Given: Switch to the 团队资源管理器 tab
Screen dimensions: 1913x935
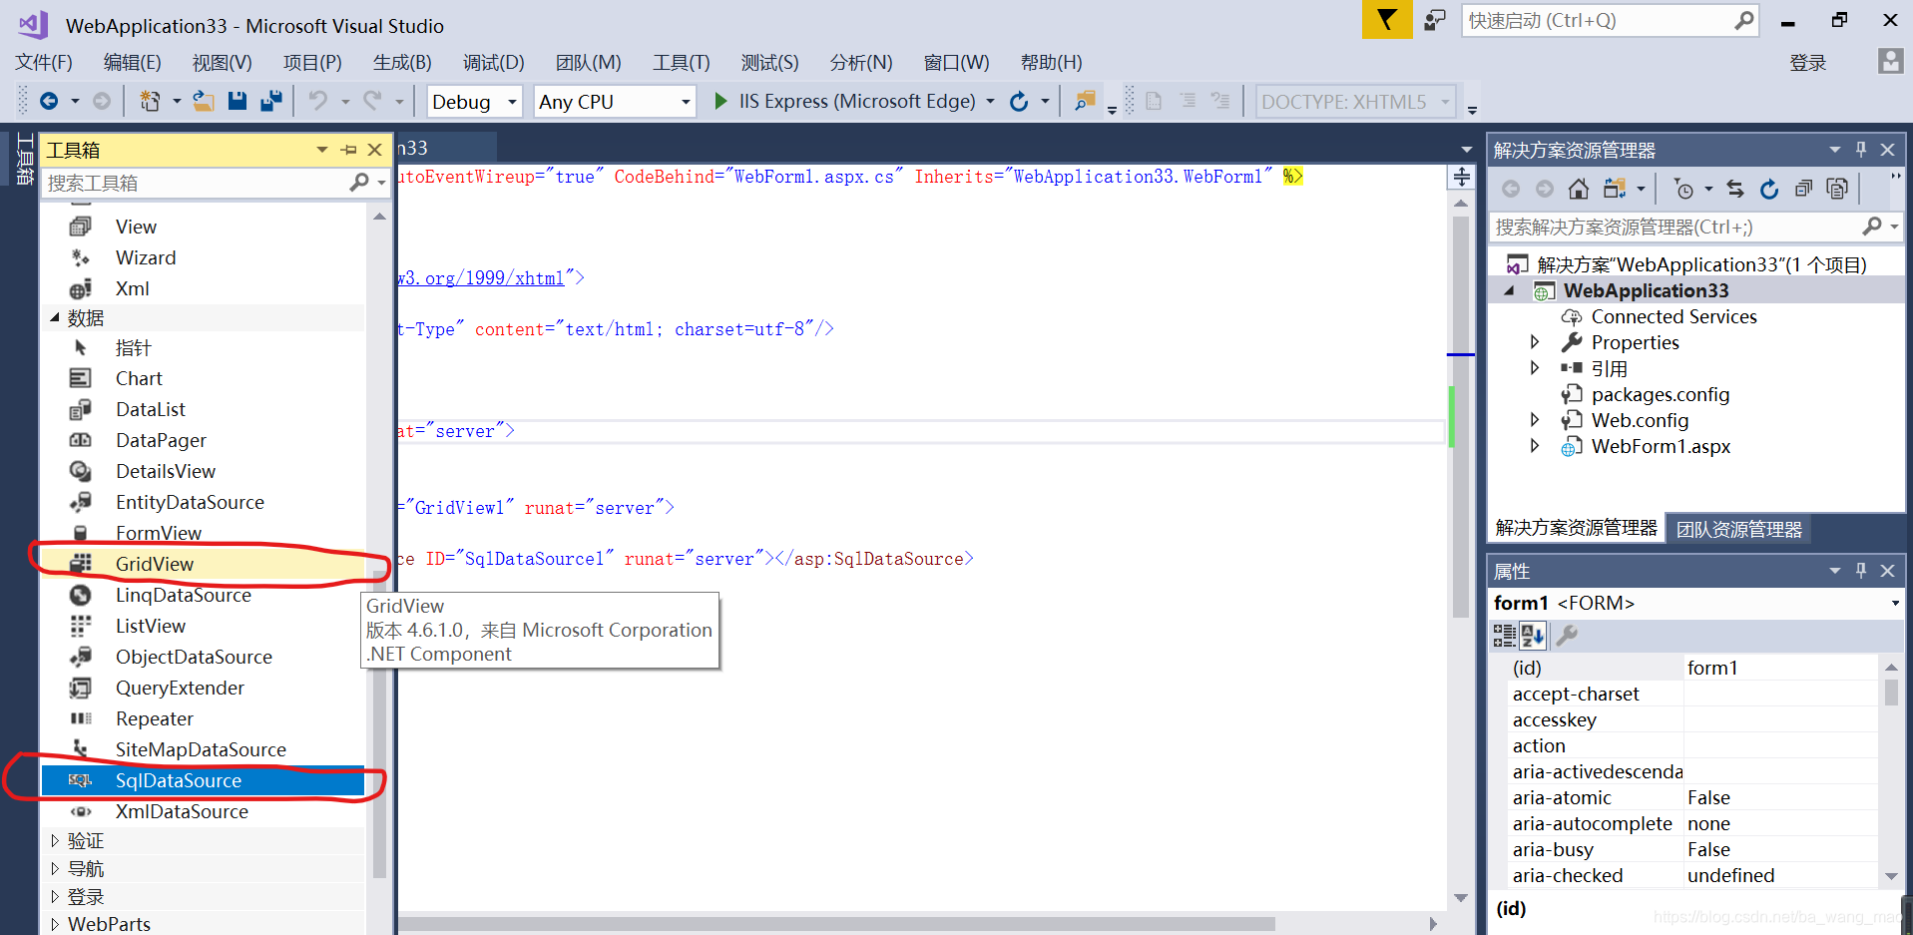Looking at the screenshot, I should click(x=1737, y=529).
